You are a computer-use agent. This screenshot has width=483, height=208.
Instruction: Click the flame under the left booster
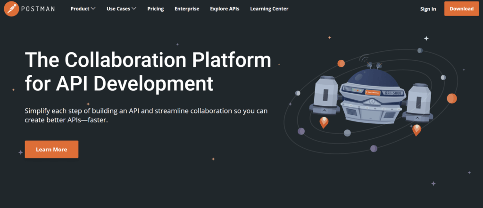(x=324, y=122)
